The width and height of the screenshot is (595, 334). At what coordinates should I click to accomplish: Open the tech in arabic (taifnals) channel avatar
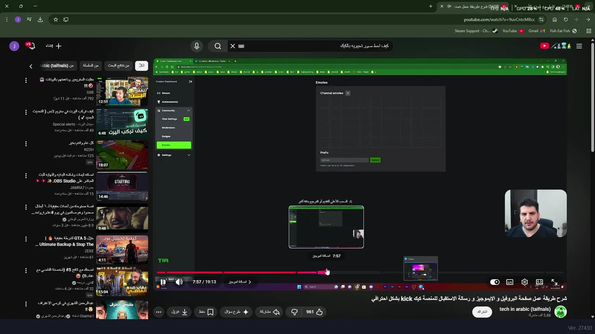click(x=561, y=312)
